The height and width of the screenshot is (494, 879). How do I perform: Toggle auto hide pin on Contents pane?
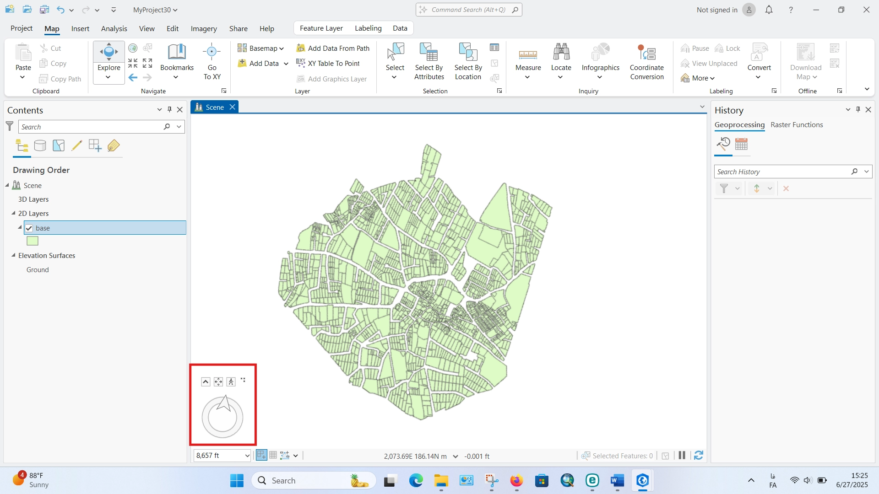(169, 110)
